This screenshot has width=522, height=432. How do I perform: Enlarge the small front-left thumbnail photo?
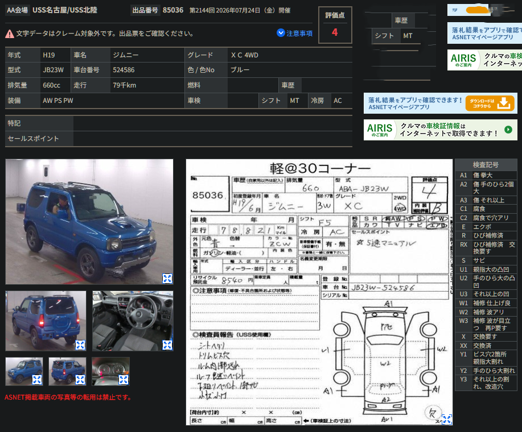[x=37, y=380]
